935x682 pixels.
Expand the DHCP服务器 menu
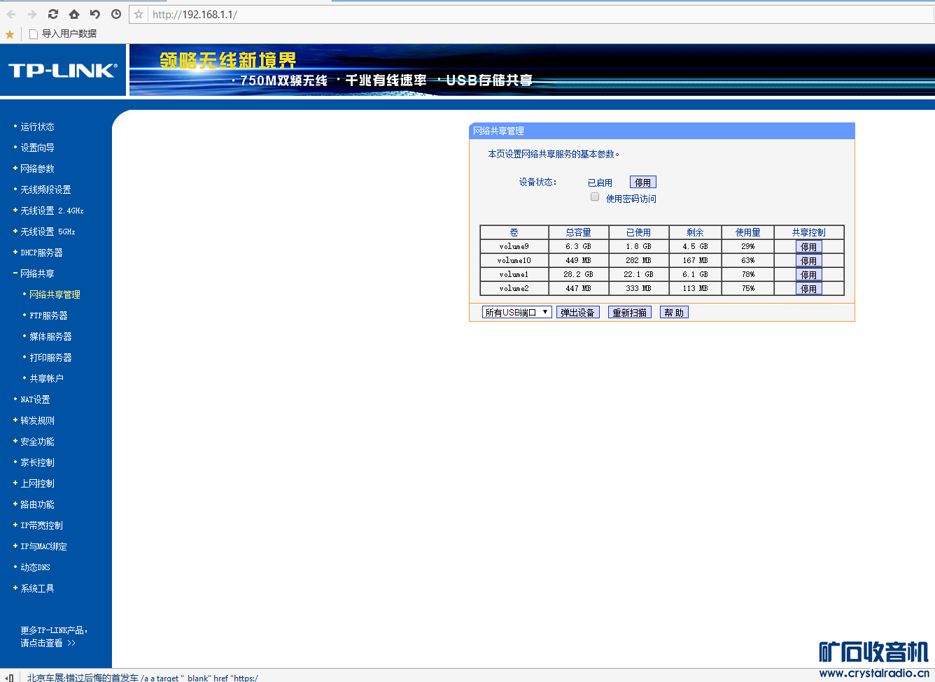click(41, 253)
